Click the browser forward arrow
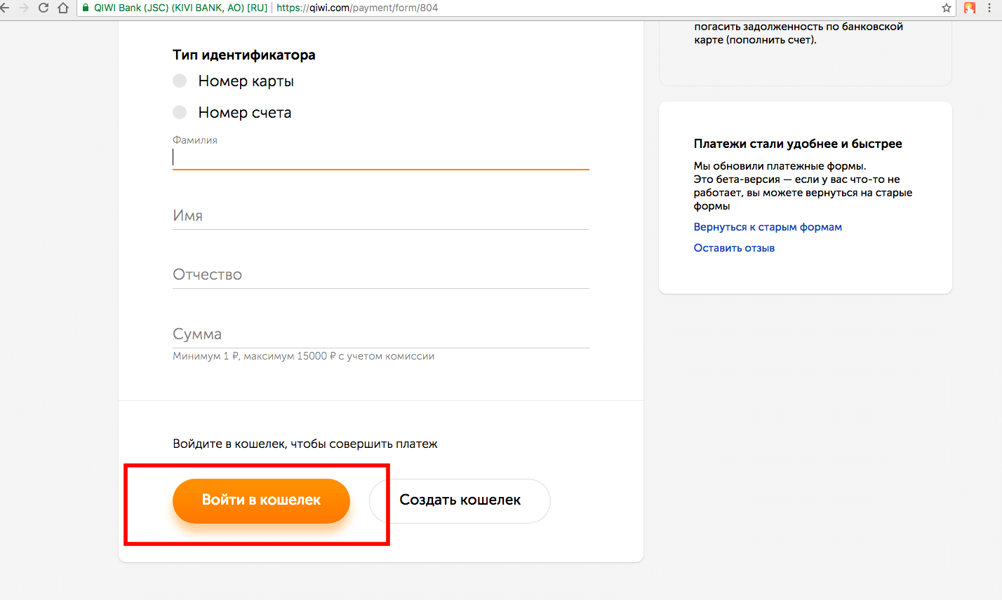The height and width of the screenshot is (600, 1002). pyautogui.click(x=24, y=8)
